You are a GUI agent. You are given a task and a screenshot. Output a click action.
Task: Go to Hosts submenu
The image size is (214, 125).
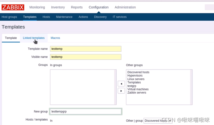[46, 17]
